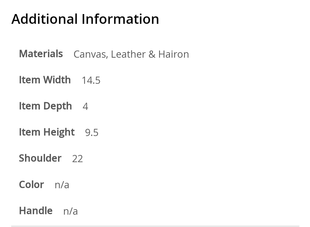Click the word "Information" in the heading
The width and height of the screenshot is (310, 227).
pyautogui.click(x=120, y=19)
